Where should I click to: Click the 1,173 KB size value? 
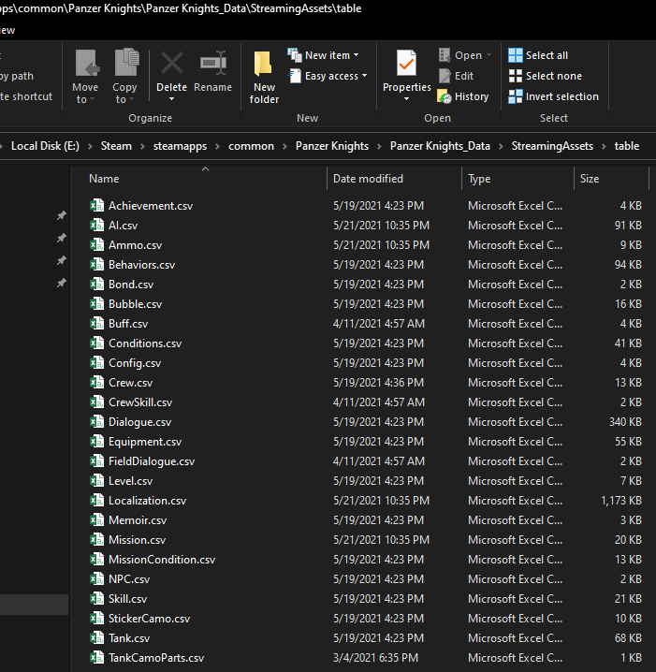(x=621, y=500)
